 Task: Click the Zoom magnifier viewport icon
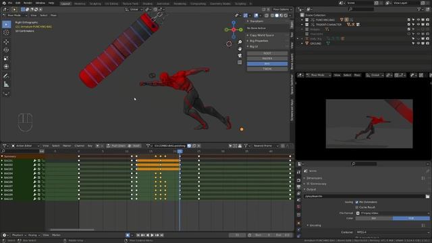(x=240, y=42)
